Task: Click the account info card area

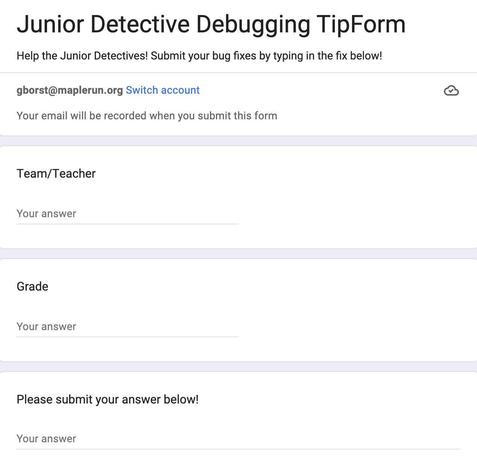Action: point(238,104)
